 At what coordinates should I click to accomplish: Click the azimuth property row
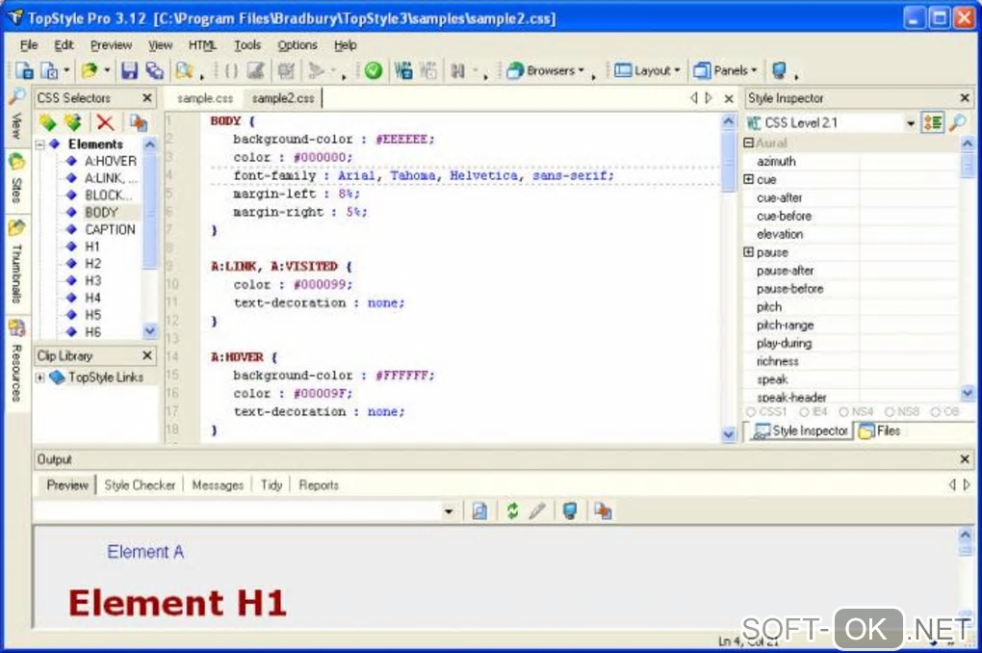point(850,162)
